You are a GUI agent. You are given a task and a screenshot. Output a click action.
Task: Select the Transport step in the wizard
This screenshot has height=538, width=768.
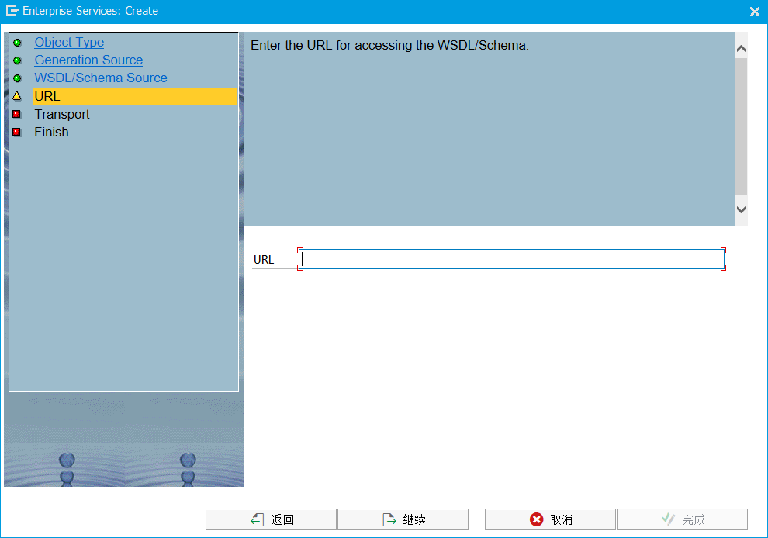click(61, 114)
